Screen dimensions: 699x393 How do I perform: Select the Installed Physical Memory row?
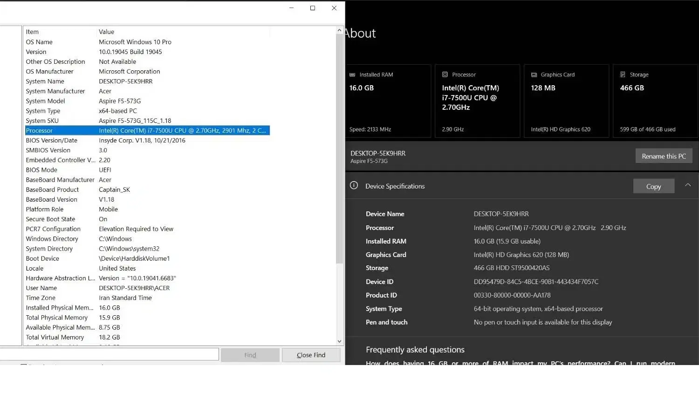(x=147, y=308)
